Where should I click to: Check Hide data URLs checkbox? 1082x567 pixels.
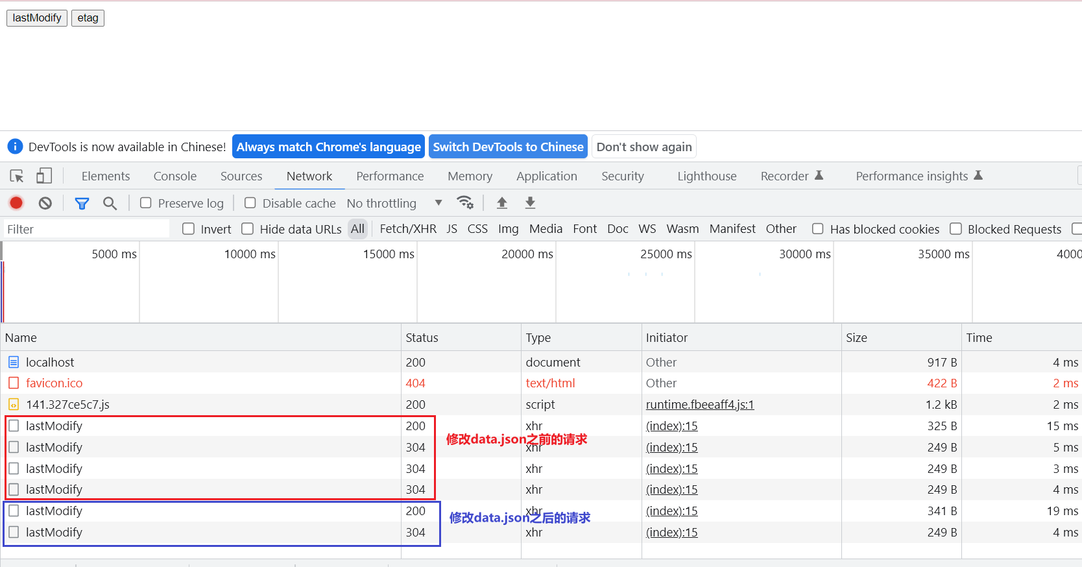(x=248, y=228)
